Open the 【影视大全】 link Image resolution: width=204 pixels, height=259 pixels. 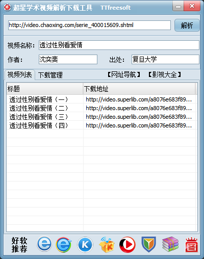click(165, 74)
